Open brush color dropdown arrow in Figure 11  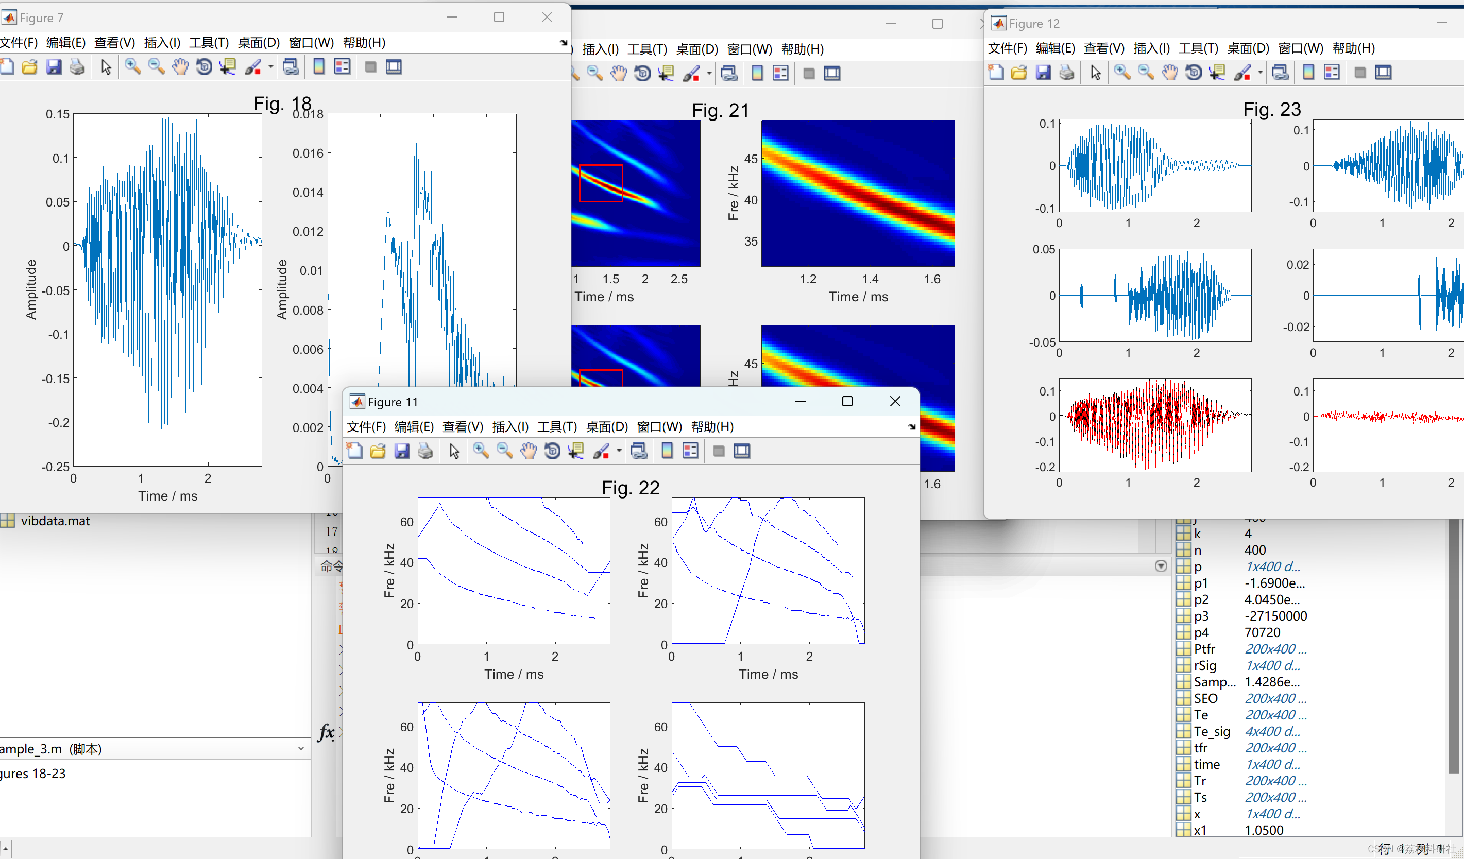(619, 451)
